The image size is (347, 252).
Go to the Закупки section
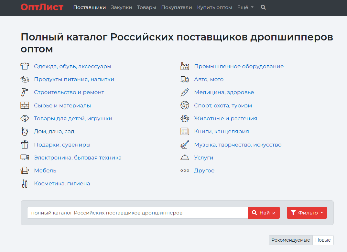pyautogui.click(x=121, y=7)
